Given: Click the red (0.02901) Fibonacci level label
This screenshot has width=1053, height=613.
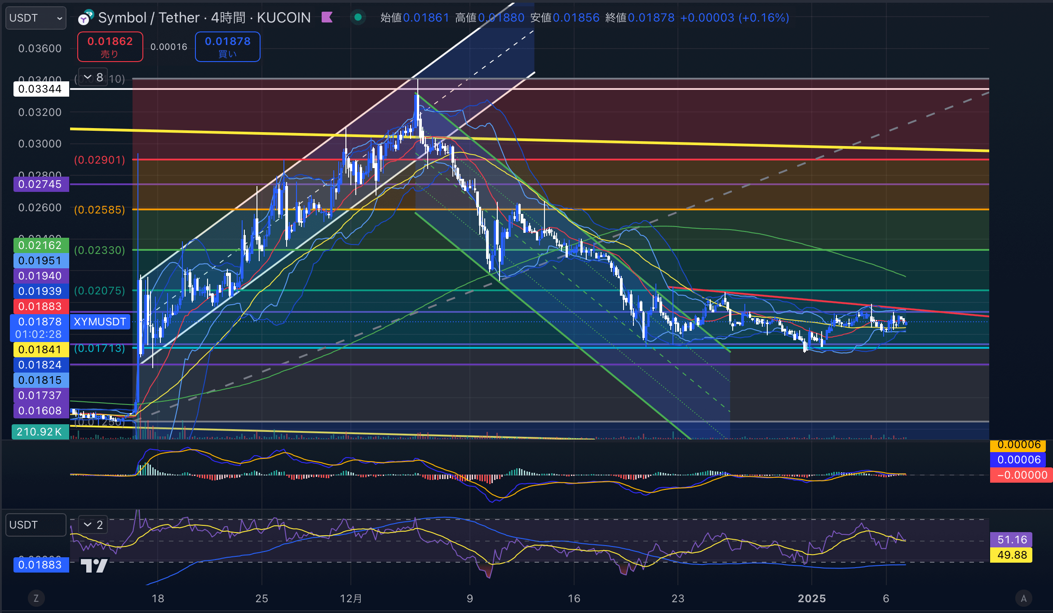Looking at the screenshot, I should point(100,160).
